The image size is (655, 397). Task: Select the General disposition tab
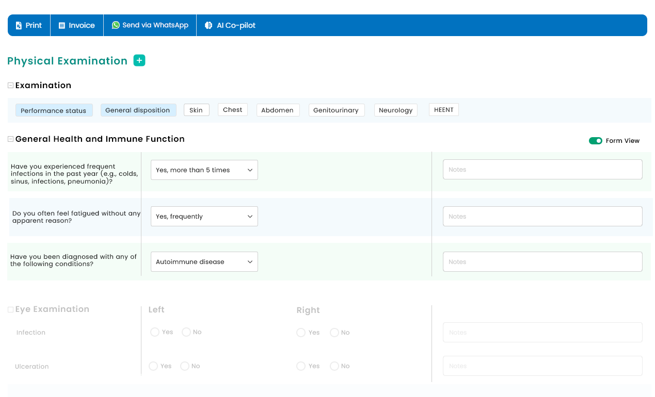[138, 110]
